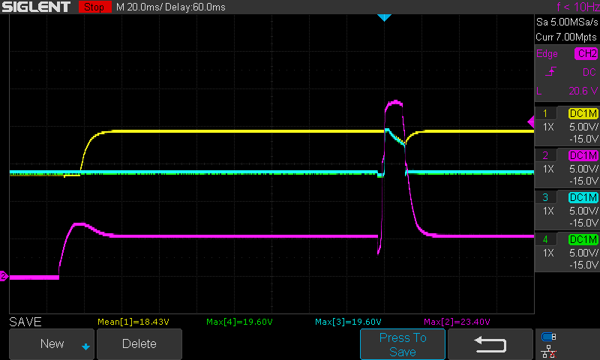600x360 pixels.
Task: Click channel 3 DC1M coupling badge
Action: pos(583,198)
